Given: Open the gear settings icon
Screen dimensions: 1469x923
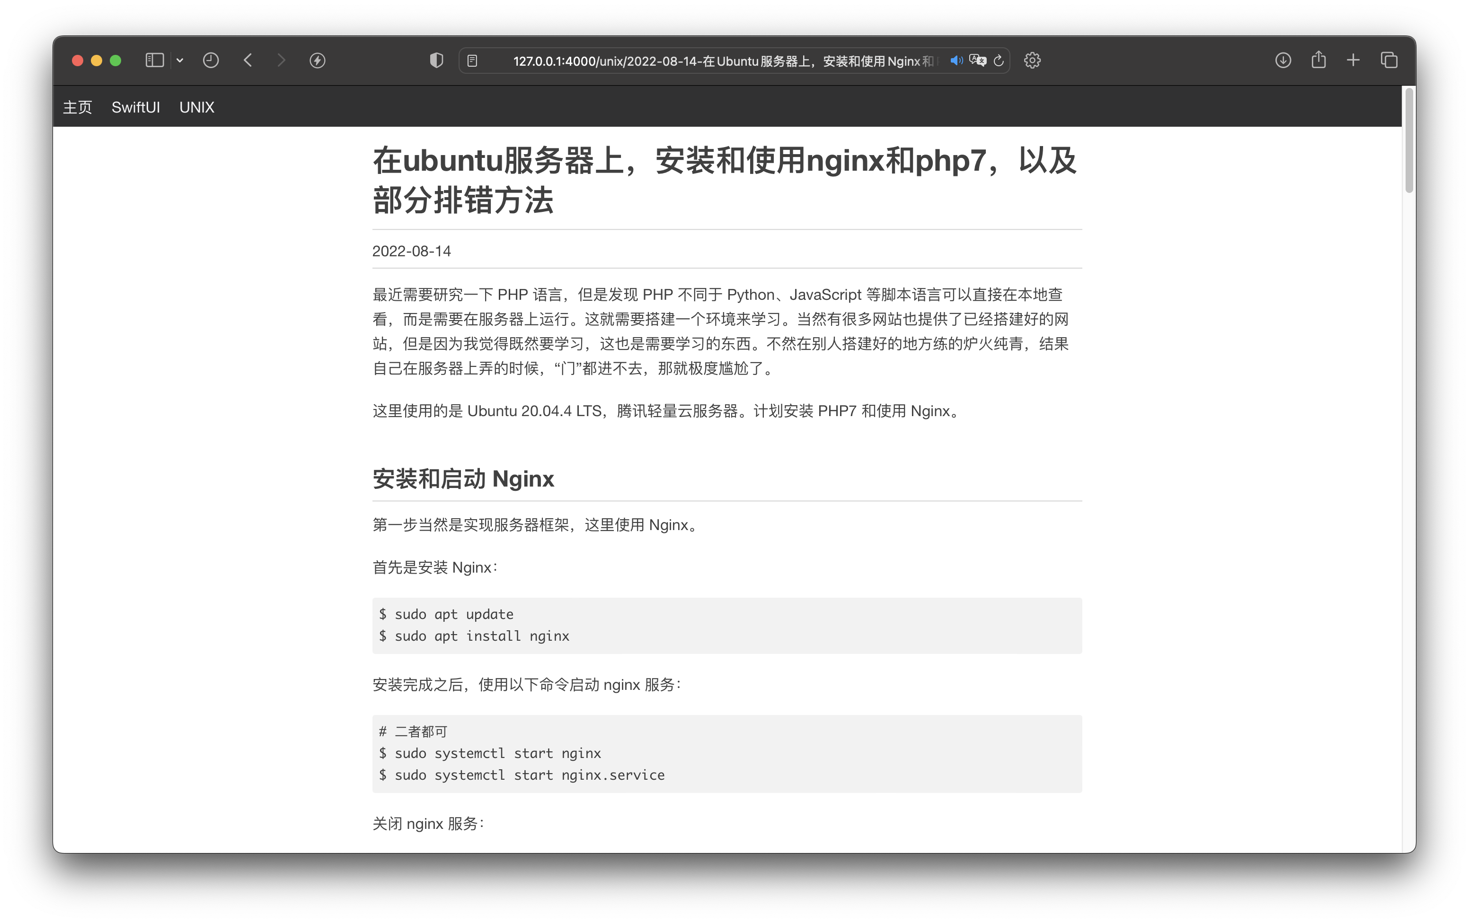Looking at the screenshot, I should click(x=1032, y=61).
